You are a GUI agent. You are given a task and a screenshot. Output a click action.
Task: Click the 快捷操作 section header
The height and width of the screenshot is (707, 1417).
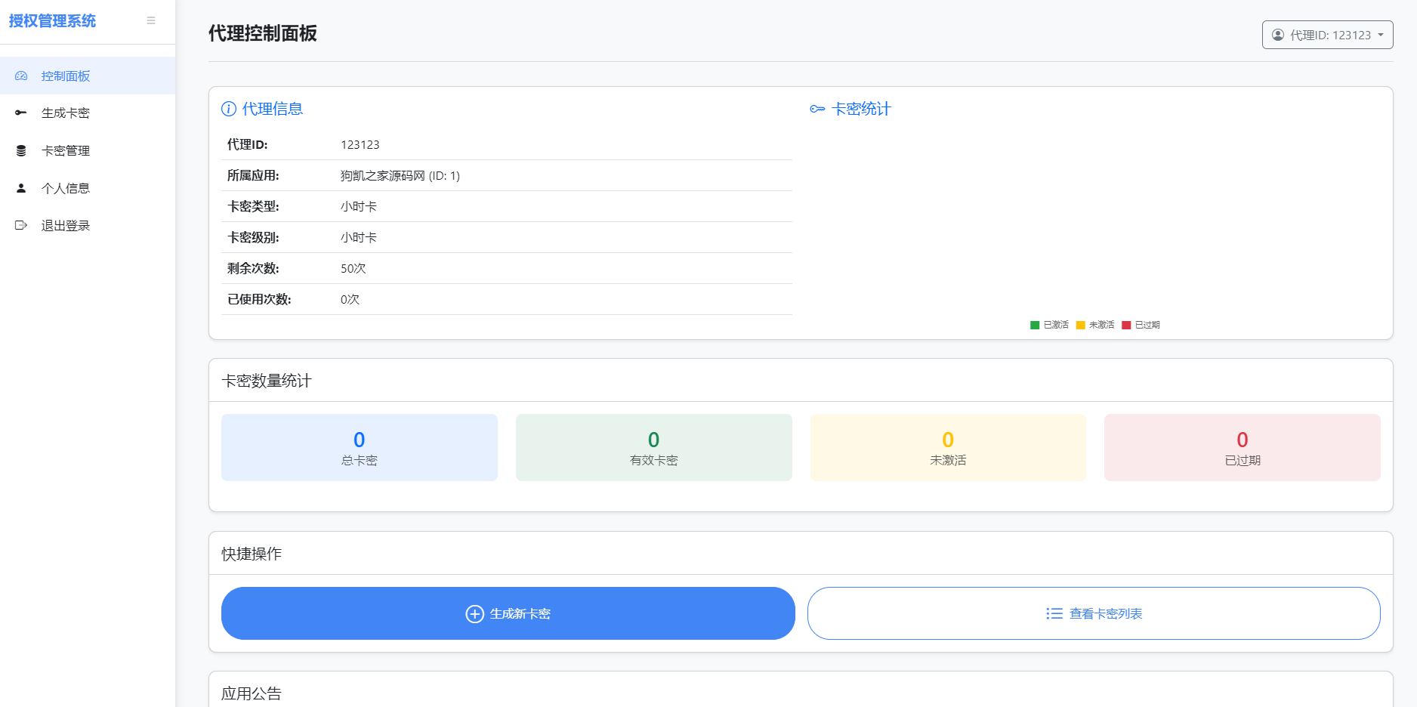pos(252,554)
